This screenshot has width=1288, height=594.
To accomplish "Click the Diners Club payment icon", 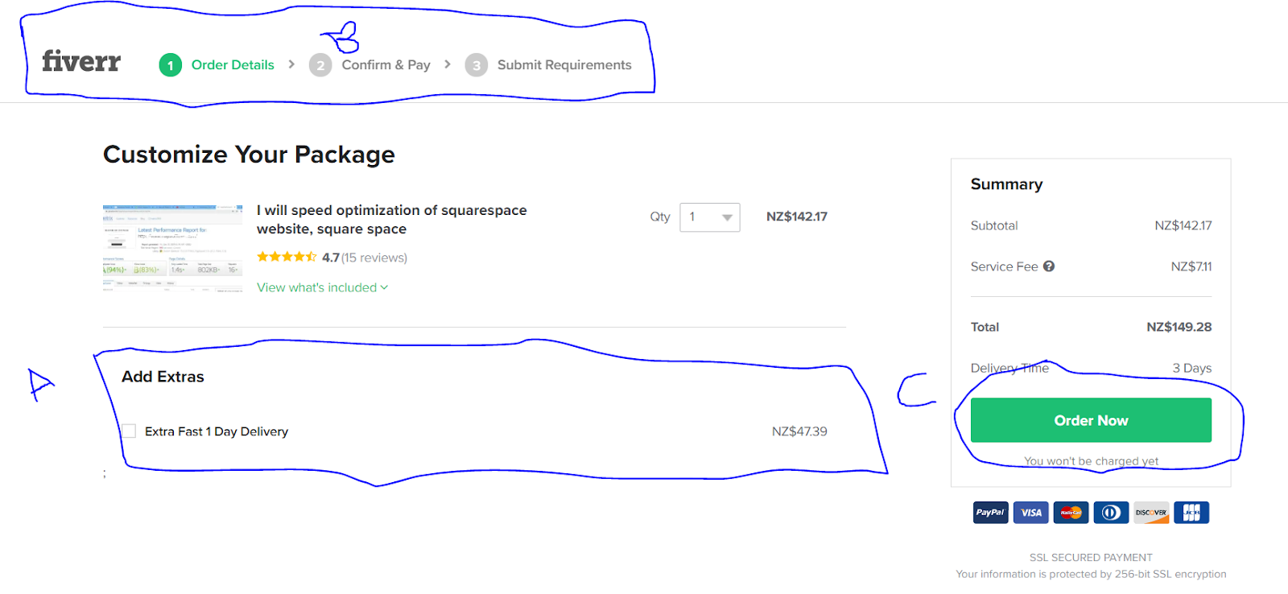I will 1111,513.
